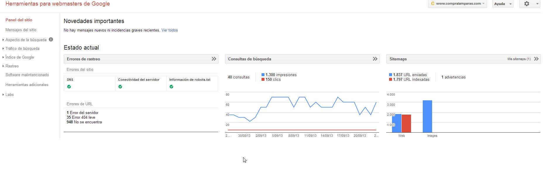This screenshot has height=191, width=550.
Task: Open the Mis sitemaps (1) link
Action: [x=519, y=59]
